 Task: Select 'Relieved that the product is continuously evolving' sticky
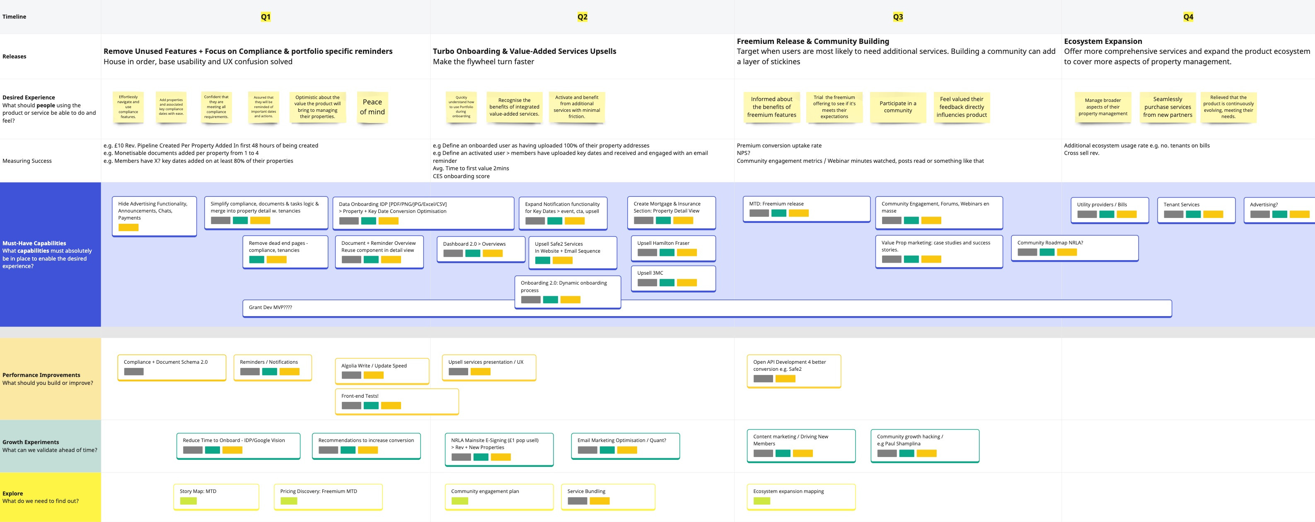(1228, 107)
